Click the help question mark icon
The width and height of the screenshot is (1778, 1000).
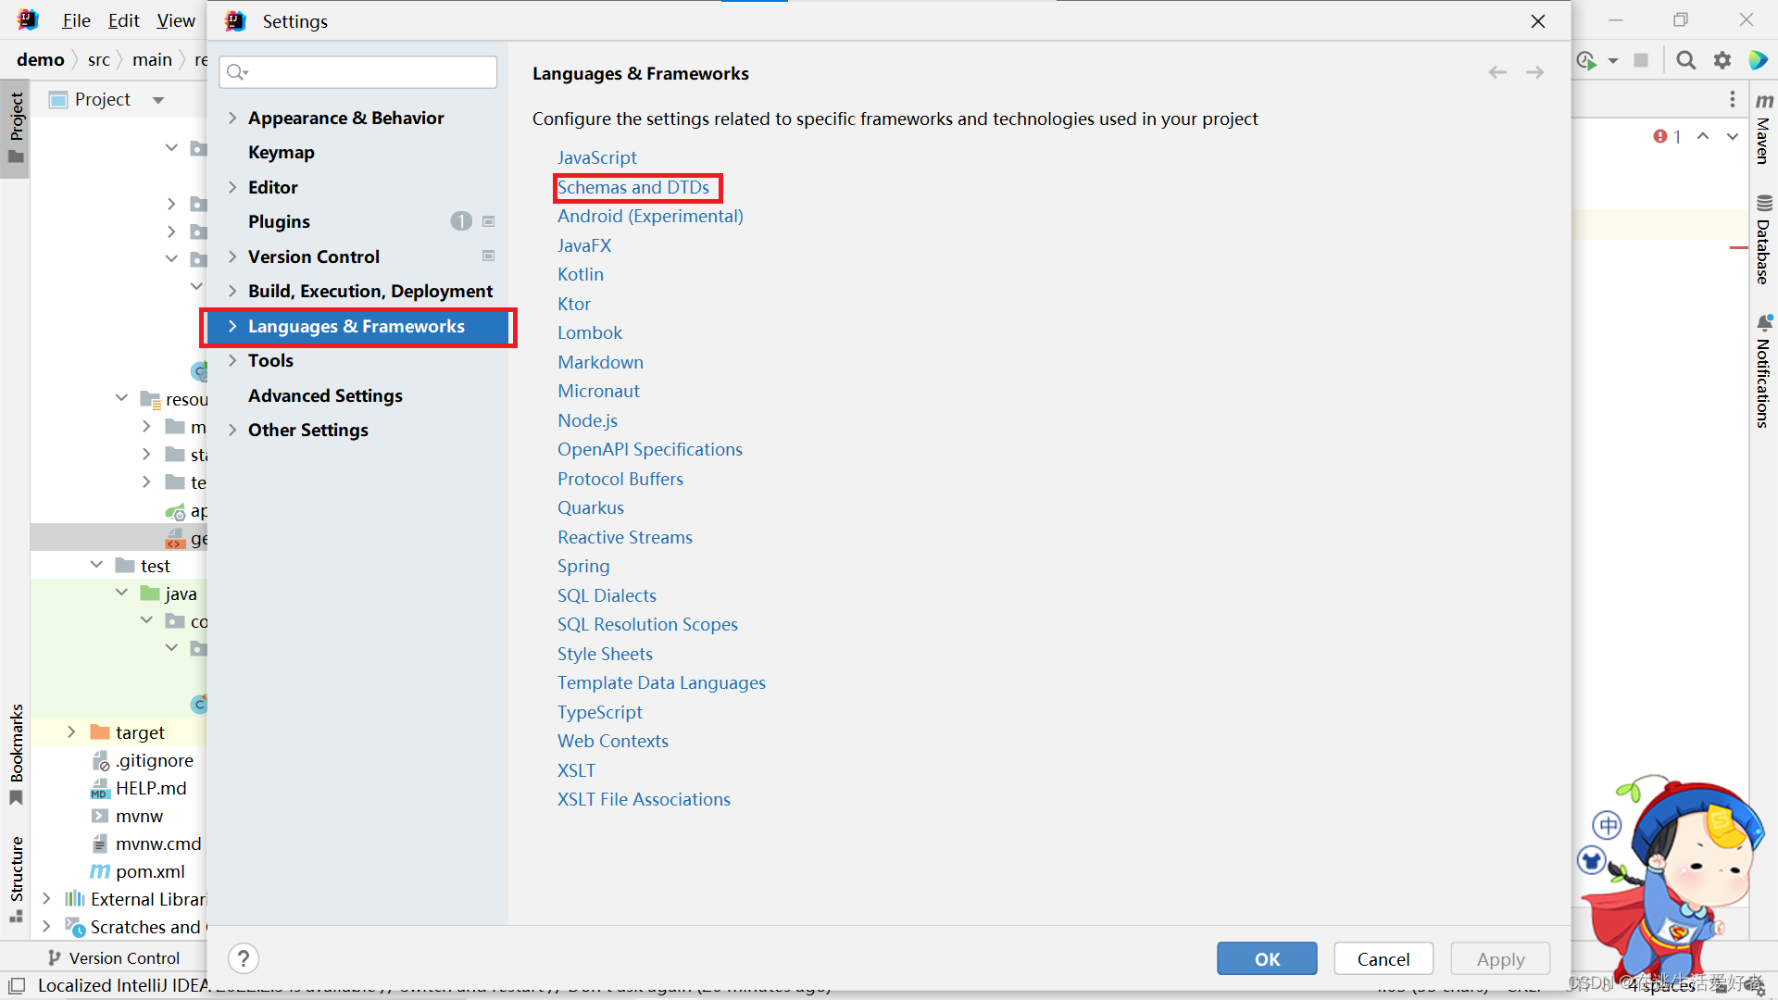point(244,957)
